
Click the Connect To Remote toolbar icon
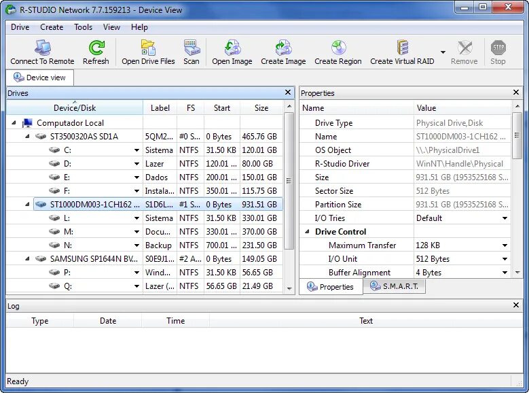(43, 48)
